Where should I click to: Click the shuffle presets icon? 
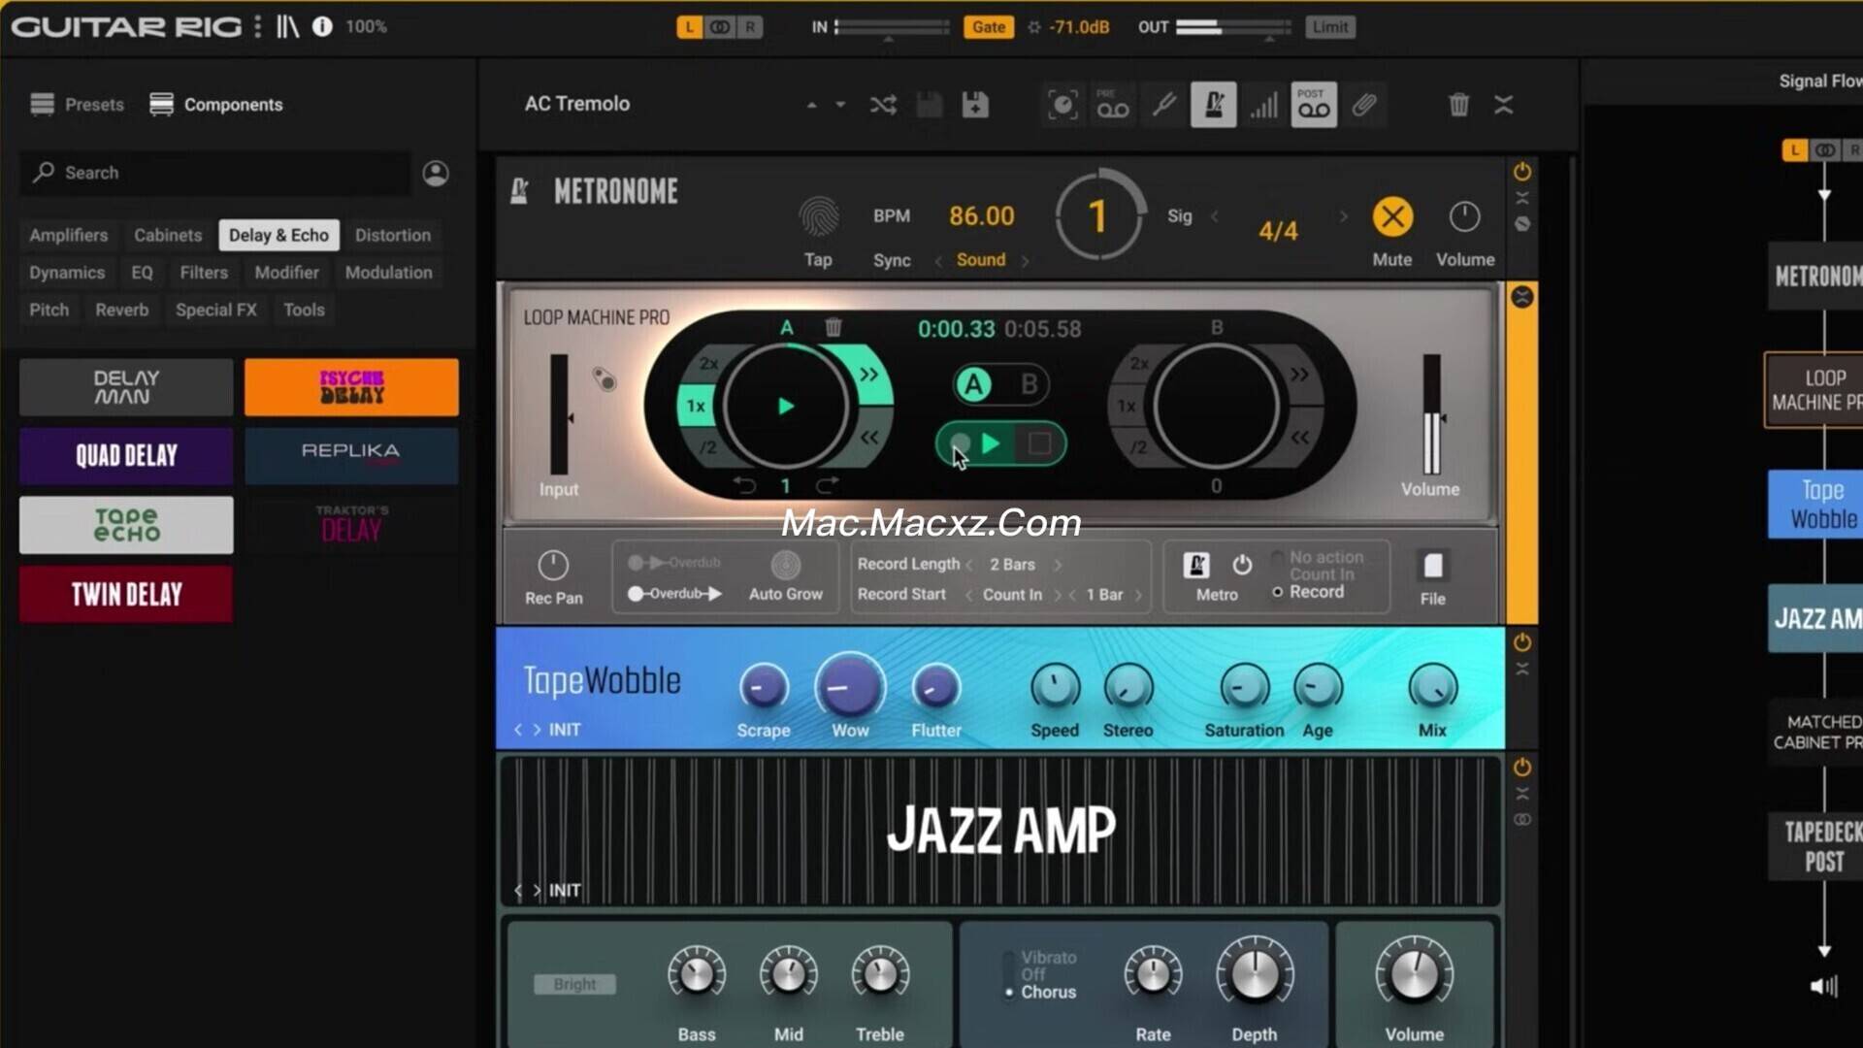[883, 105]
